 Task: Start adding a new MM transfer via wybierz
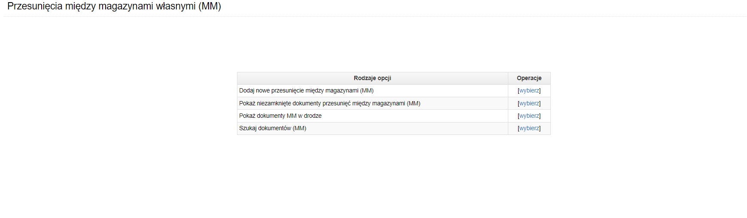[x=529, y=91]
